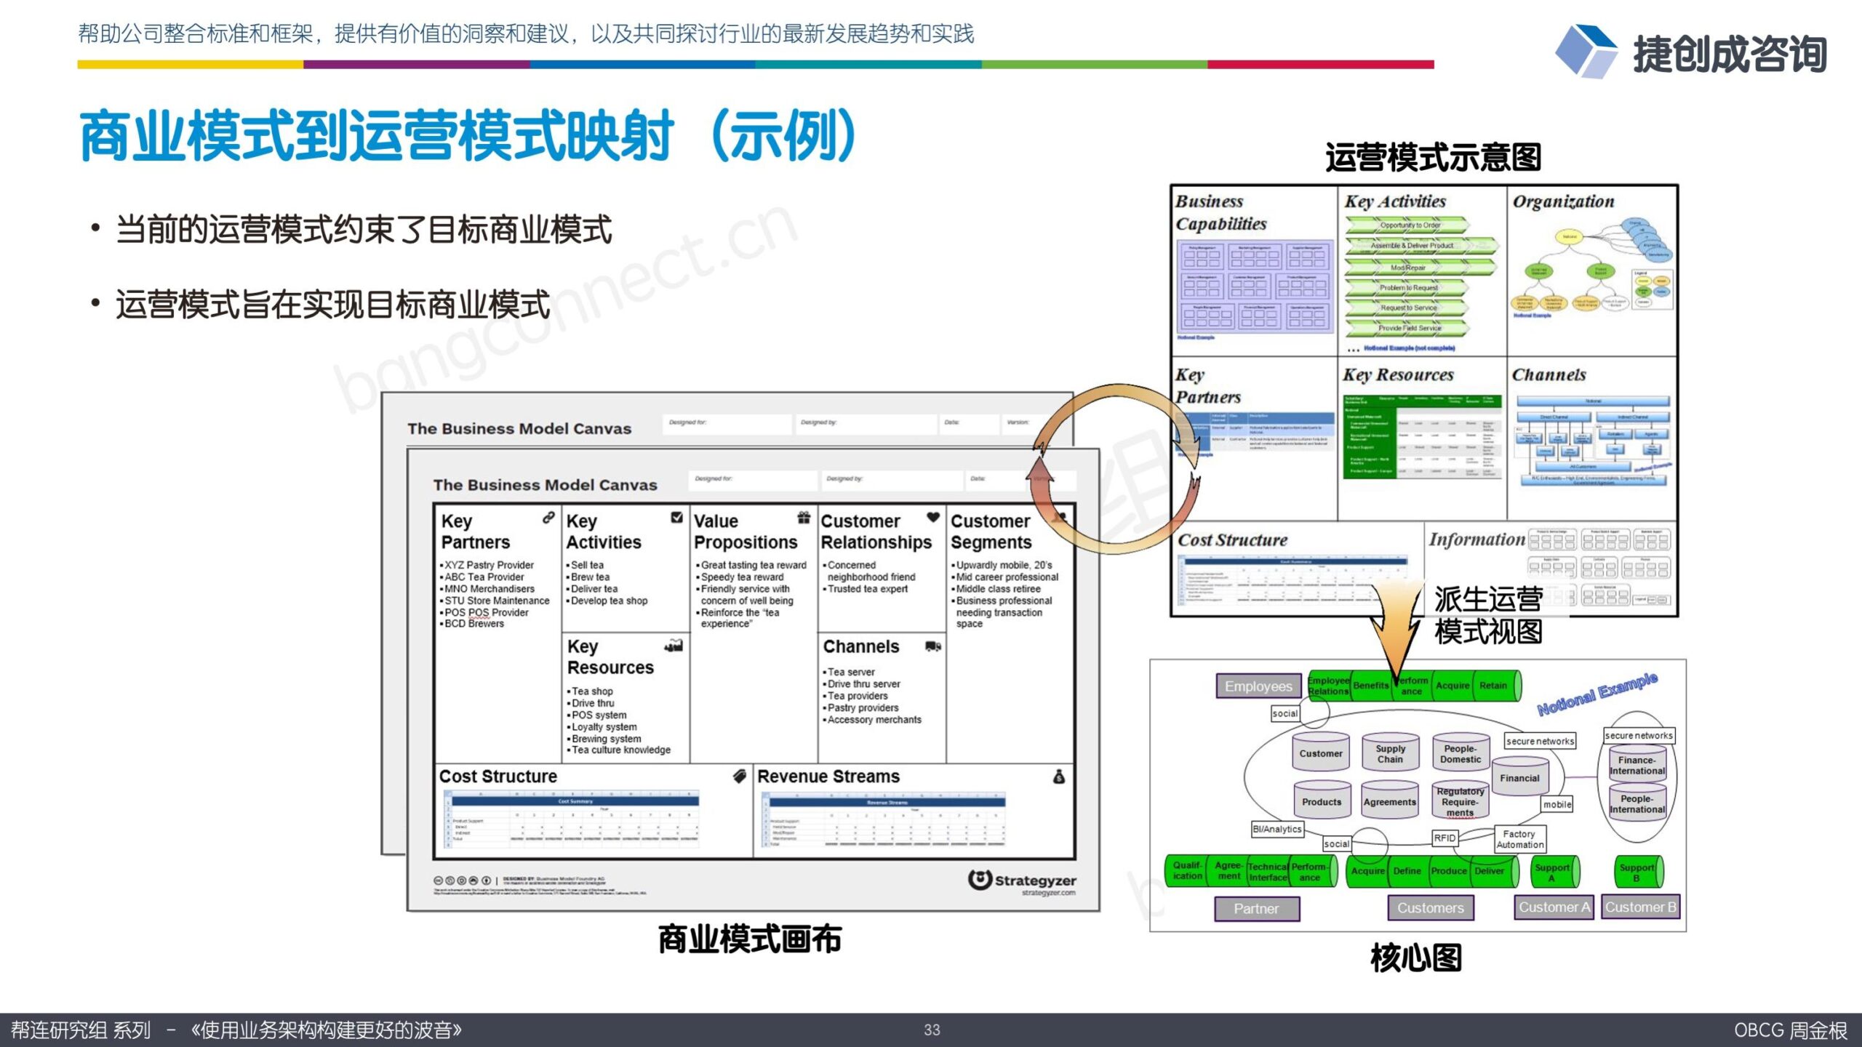Click the factory icon beside Key Resources
1862x1047 pixels.
coord(674,645)
